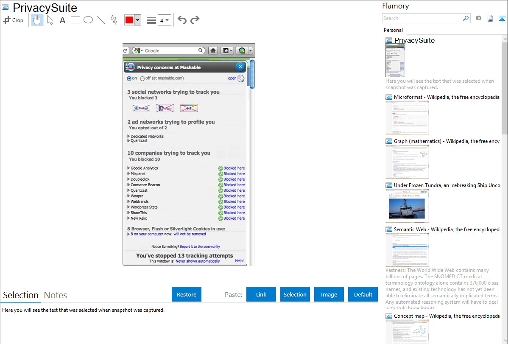
Task: Click the Google search box in the screenshot
Action: tap(168, 50)
